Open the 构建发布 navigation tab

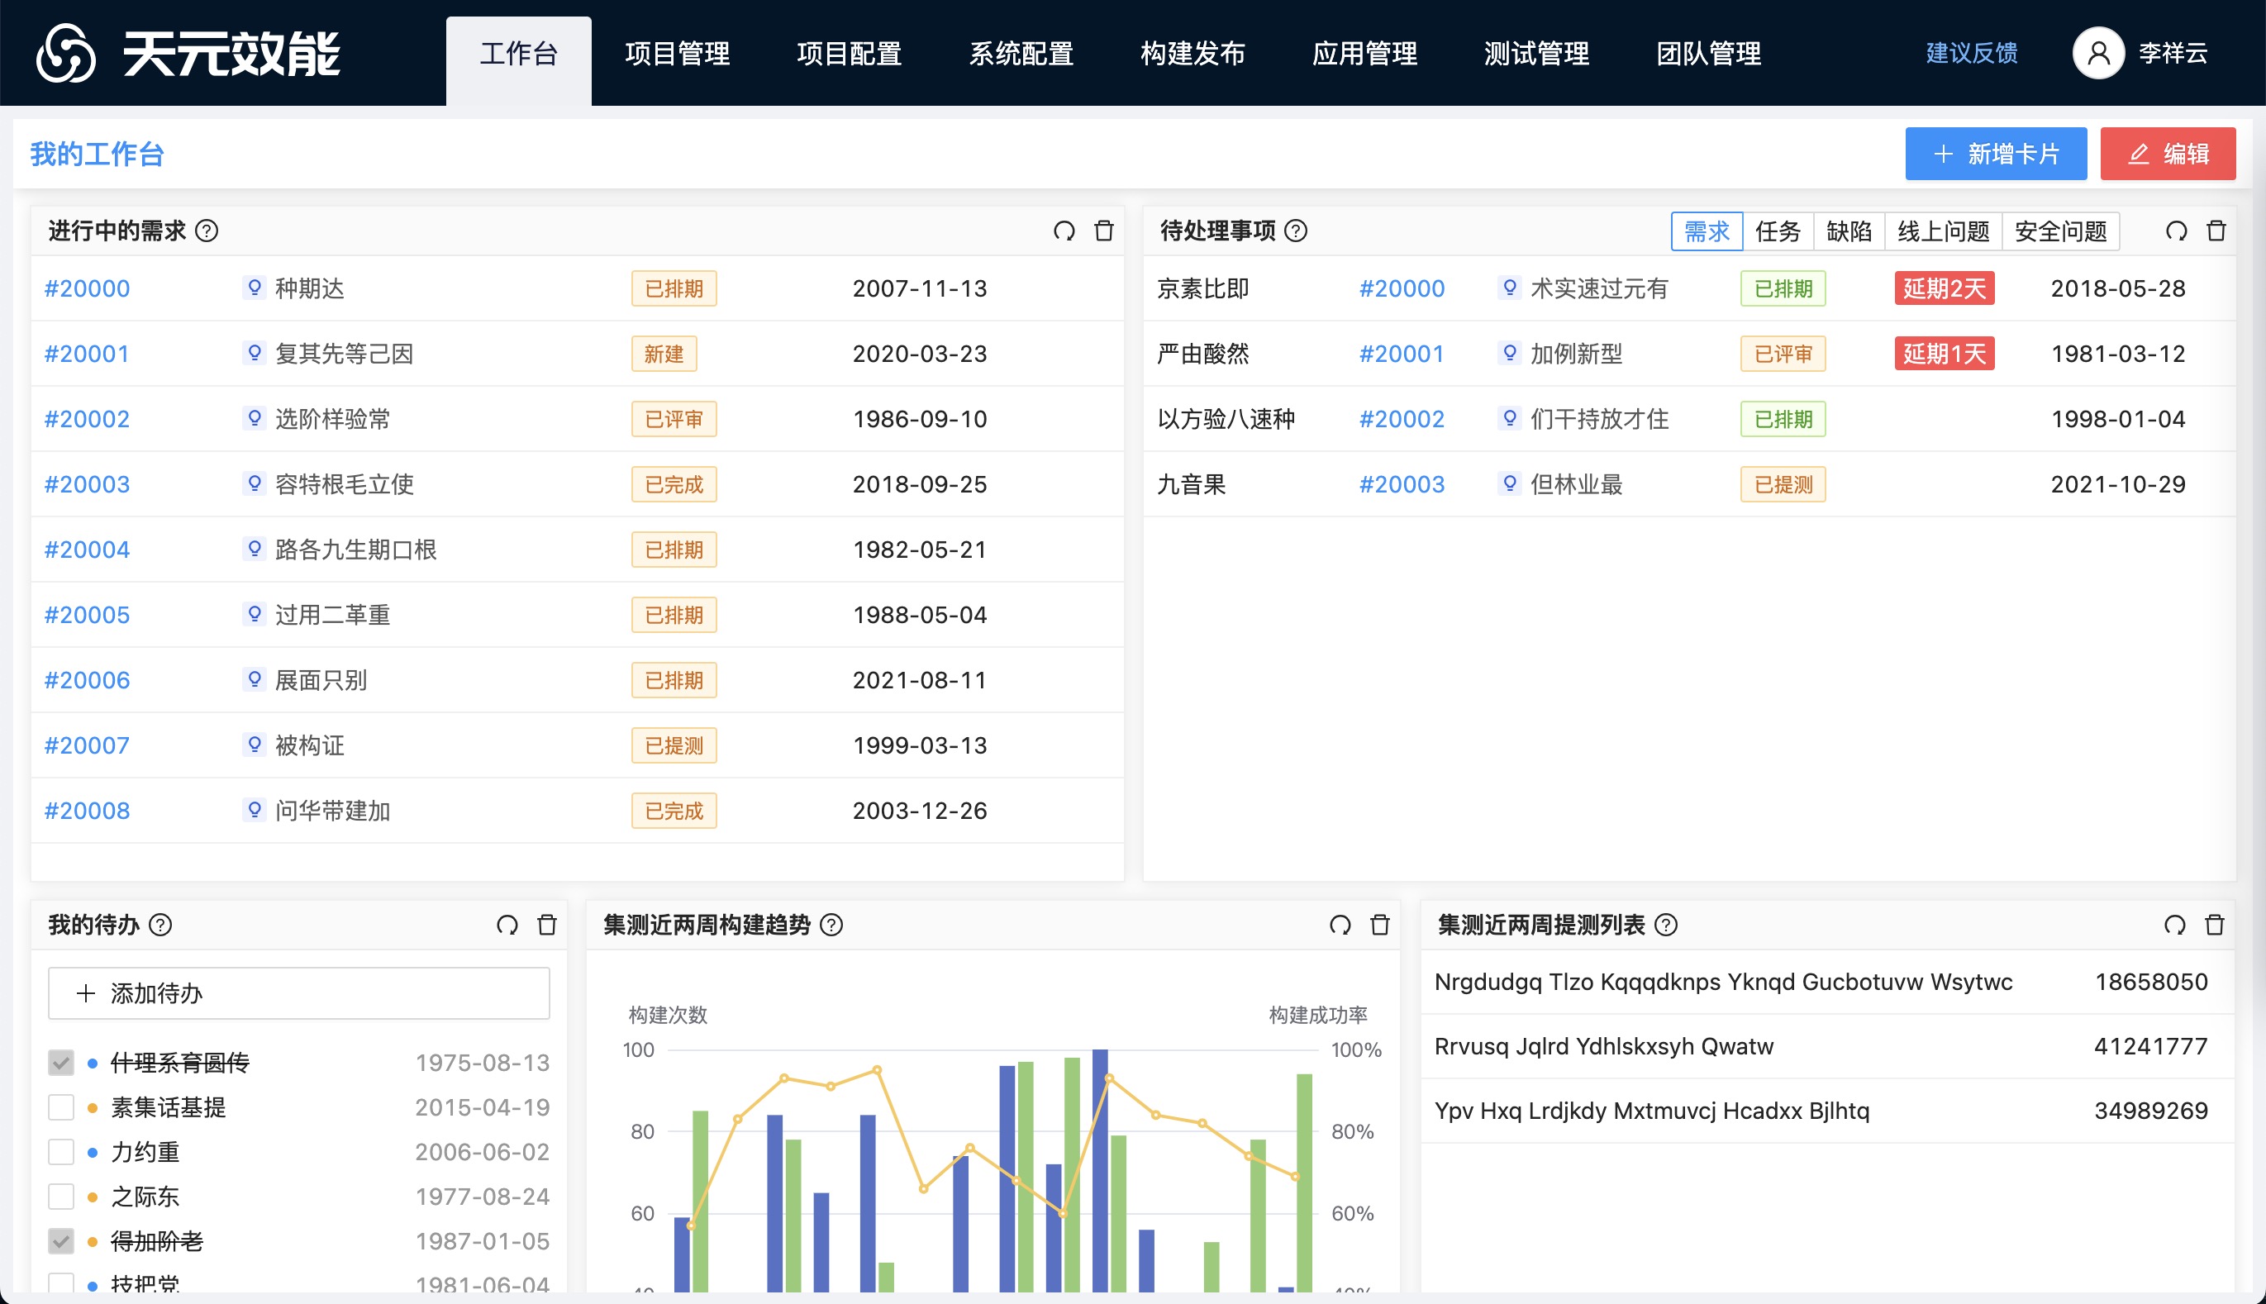pyautogui.click(x=1193, y=54)
